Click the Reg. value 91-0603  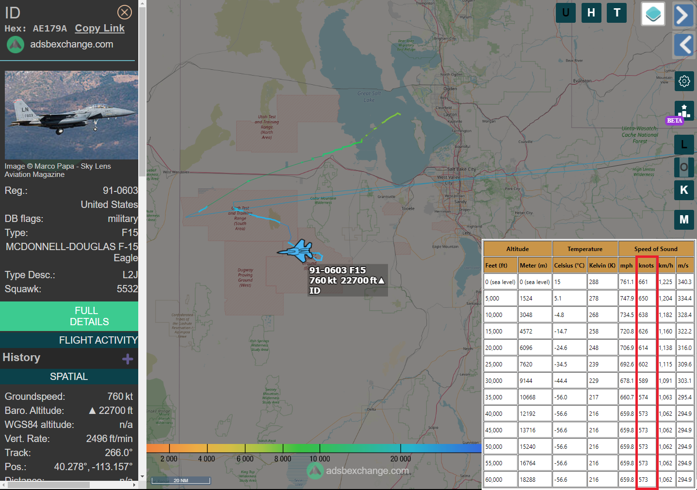pos(120,190)
